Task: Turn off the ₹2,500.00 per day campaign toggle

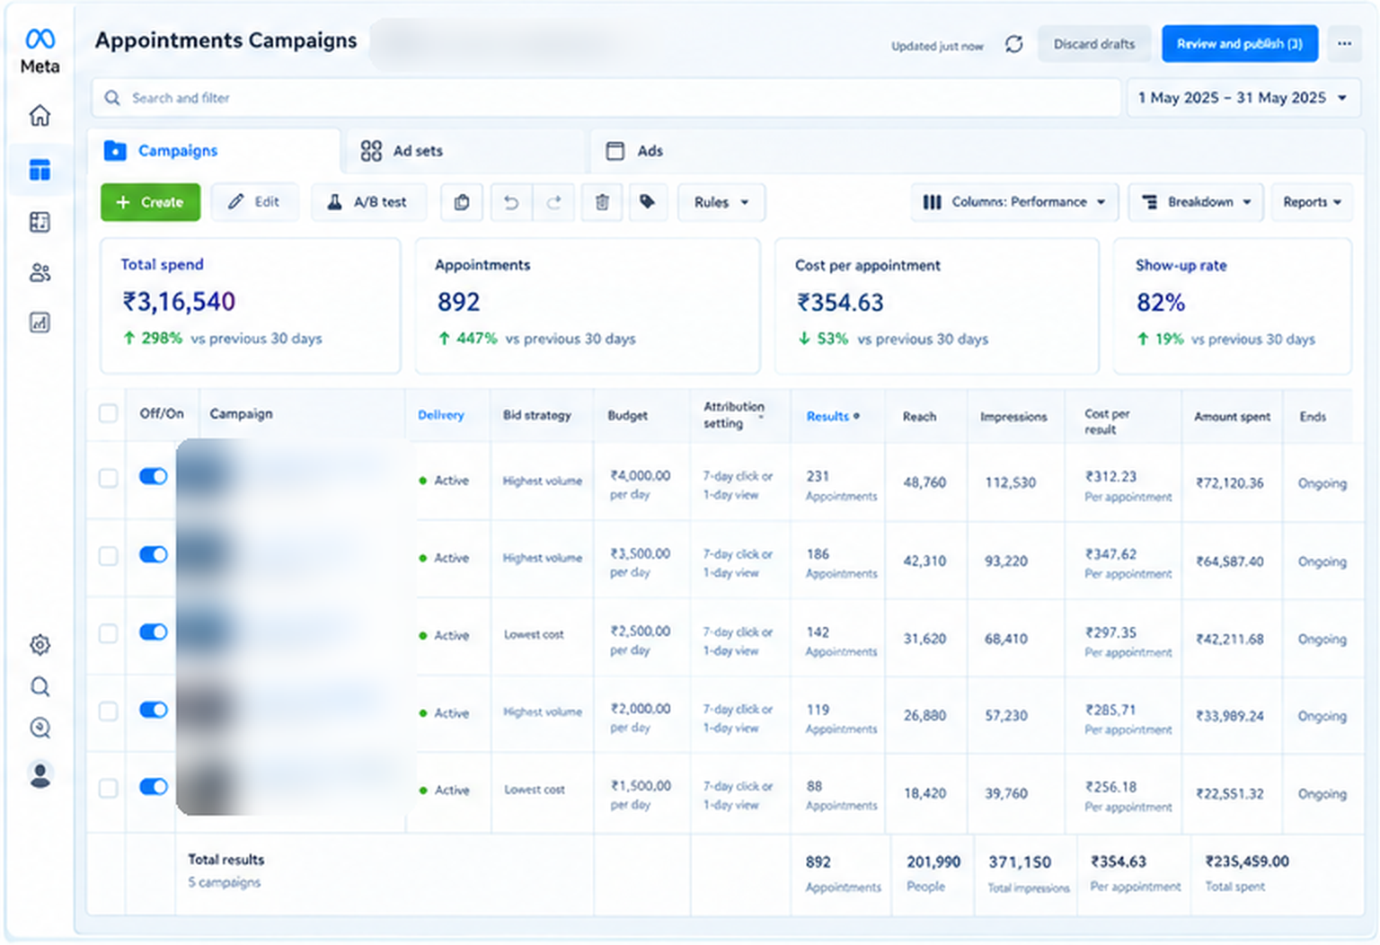Action: coord(154,631)
